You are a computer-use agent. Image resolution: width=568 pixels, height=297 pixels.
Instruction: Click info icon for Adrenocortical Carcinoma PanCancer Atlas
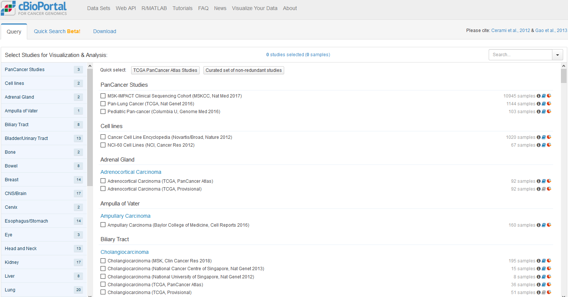pos(539,181)
